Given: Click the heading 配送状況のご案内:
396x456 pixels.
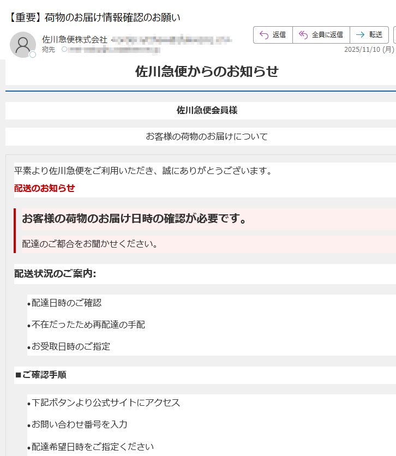Looking at the screenshot, I should [55, 274].
